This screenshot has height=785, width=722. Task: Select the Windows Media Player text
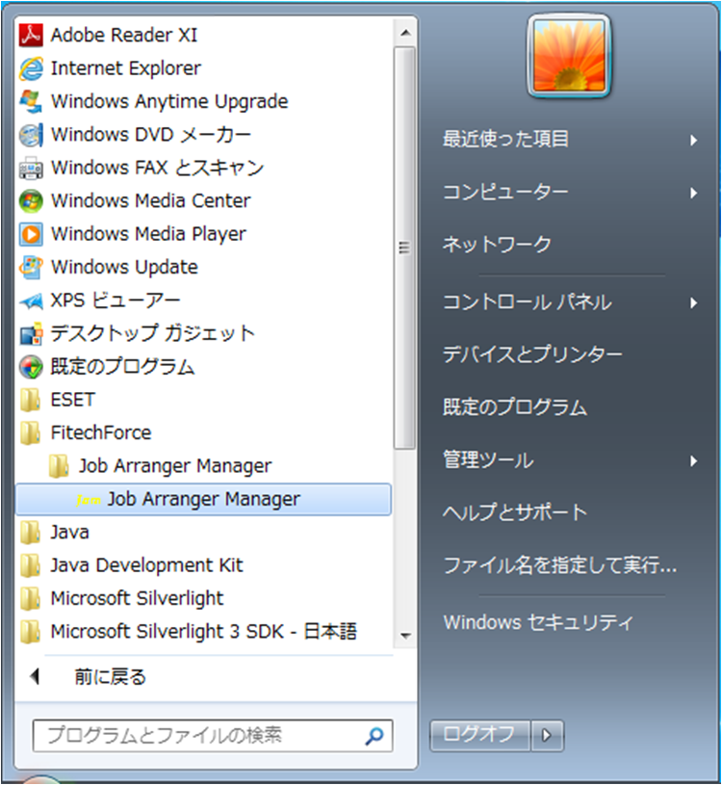(148, 234)
